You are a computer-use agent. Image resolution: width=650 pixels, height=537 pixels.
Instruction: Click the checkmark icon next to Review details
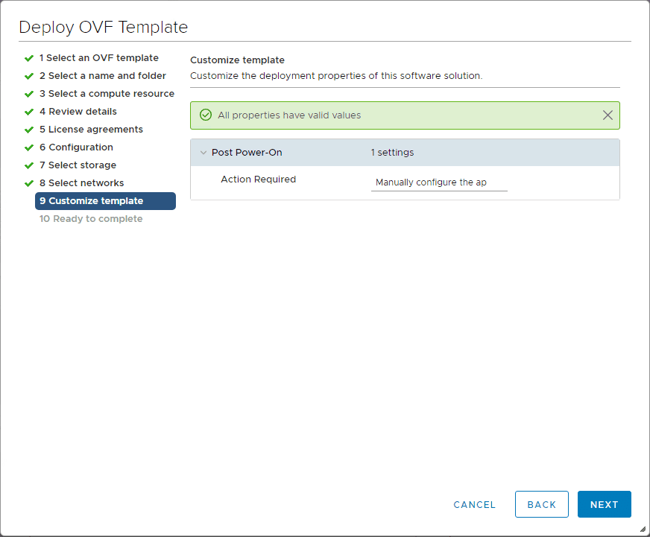pyautogui.click(x=29, y=111)
